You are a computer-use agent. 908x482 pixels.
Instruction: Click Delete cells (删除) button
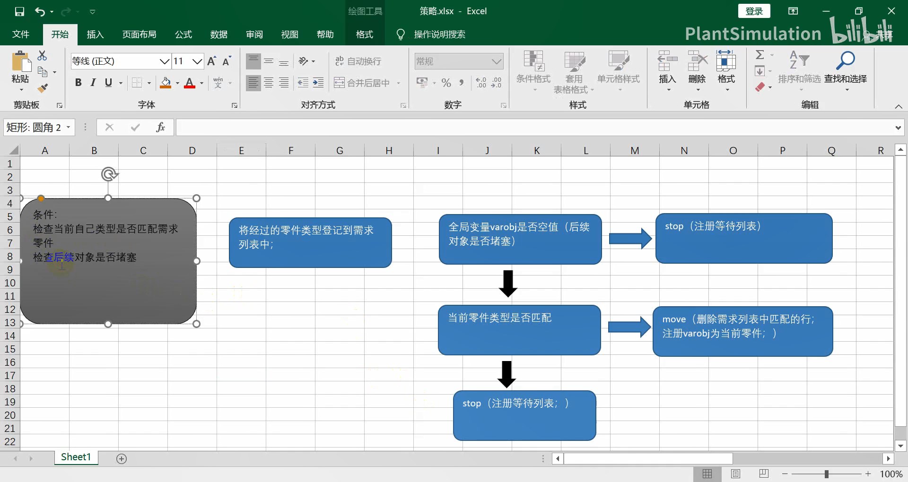[x=697, y=71]
